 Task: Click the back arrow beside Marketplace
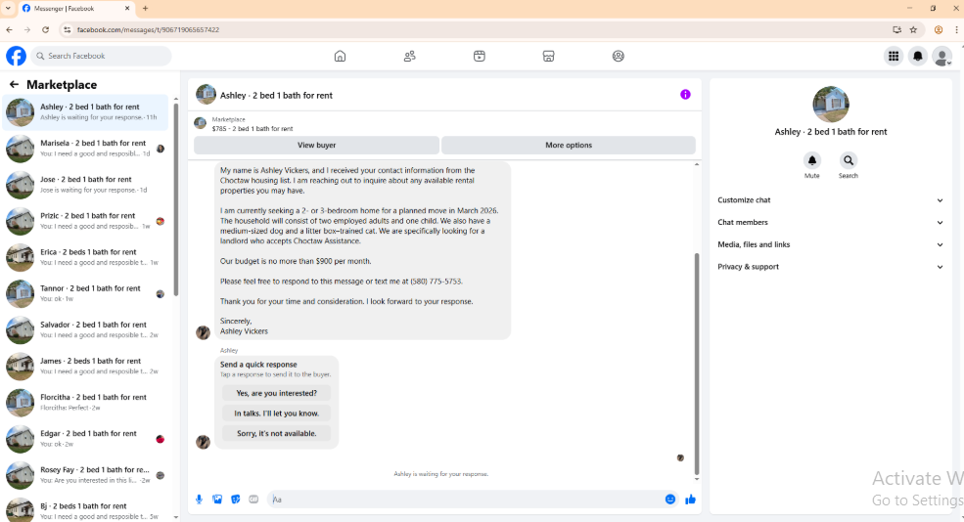click(x=14, y=84)
